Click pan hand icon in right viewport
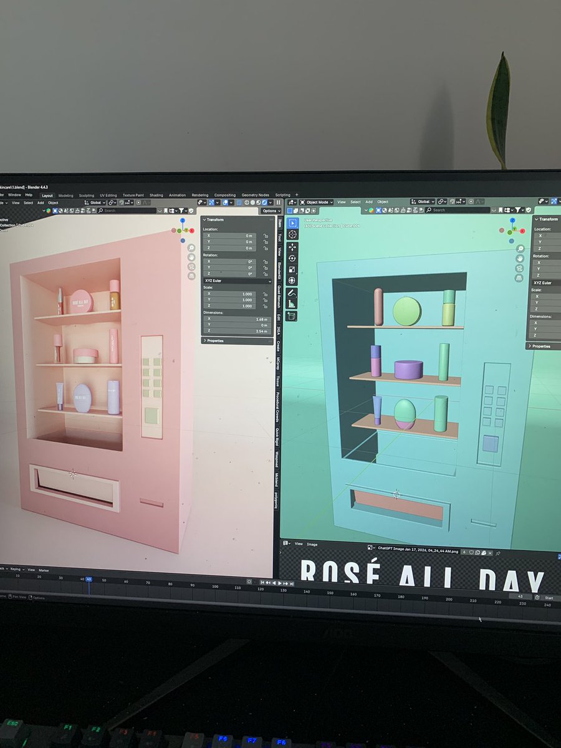This screenshot has width=561, height=748. point(519,259)
